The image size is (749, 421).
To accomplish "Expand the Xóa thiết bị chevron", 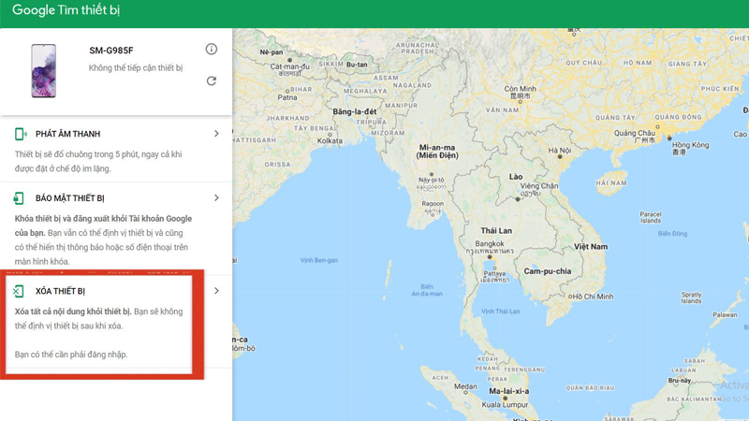I will point(216,291).
